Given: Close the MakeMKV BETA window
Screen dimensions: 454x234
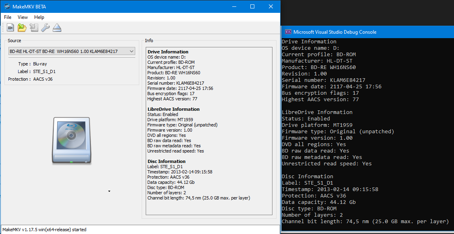Looking at the screenshot, I should point(271,6).
